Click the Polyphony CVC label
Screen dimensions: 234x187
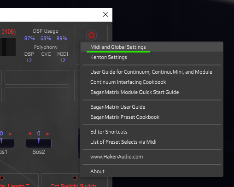tap(46, 54)
